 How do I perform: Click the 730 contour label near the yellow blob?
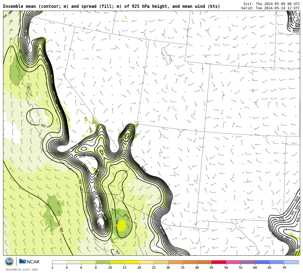click(116, 222)
